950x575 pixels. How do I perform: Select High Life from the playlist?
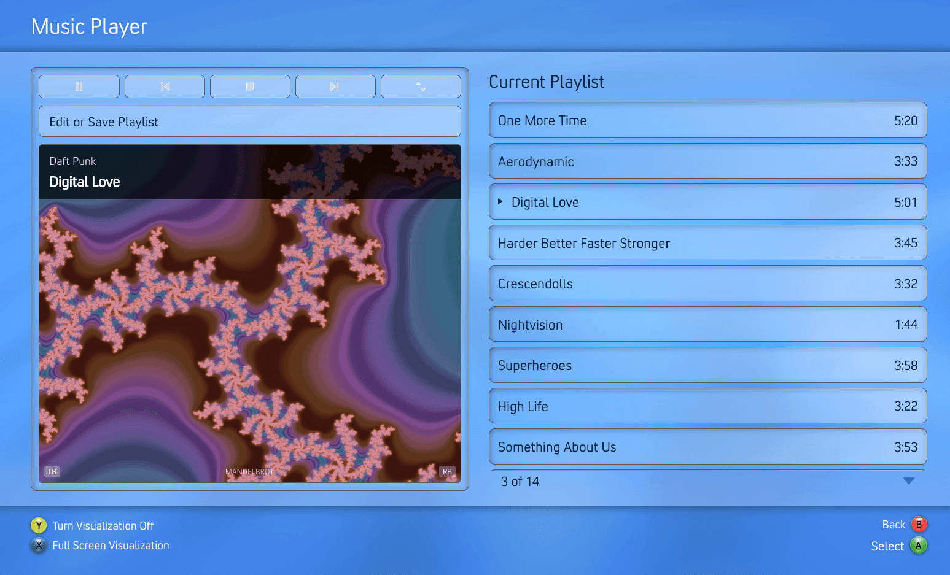[707, 406]
